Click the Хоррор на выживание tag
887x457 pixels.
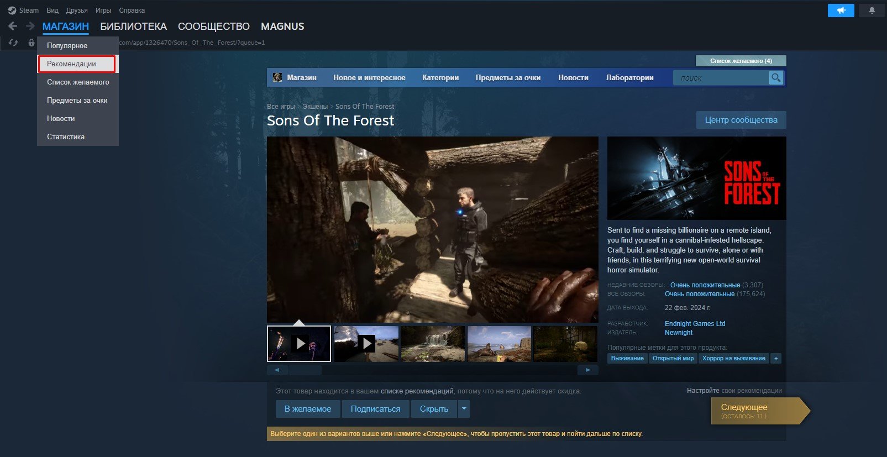[x=734, y=358]
